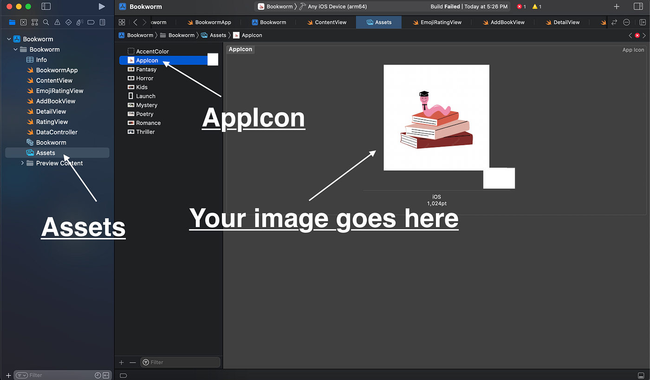Switch to the EmojiRatingView tab
The image size is (650, 380).
click(437, 22)
